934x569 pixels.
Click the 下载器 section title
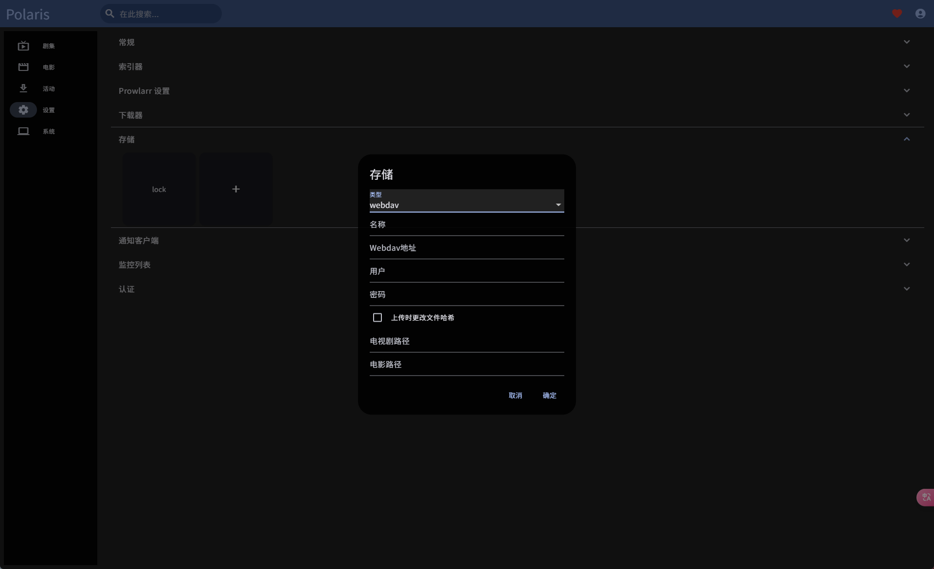click(x=130, y=115)
